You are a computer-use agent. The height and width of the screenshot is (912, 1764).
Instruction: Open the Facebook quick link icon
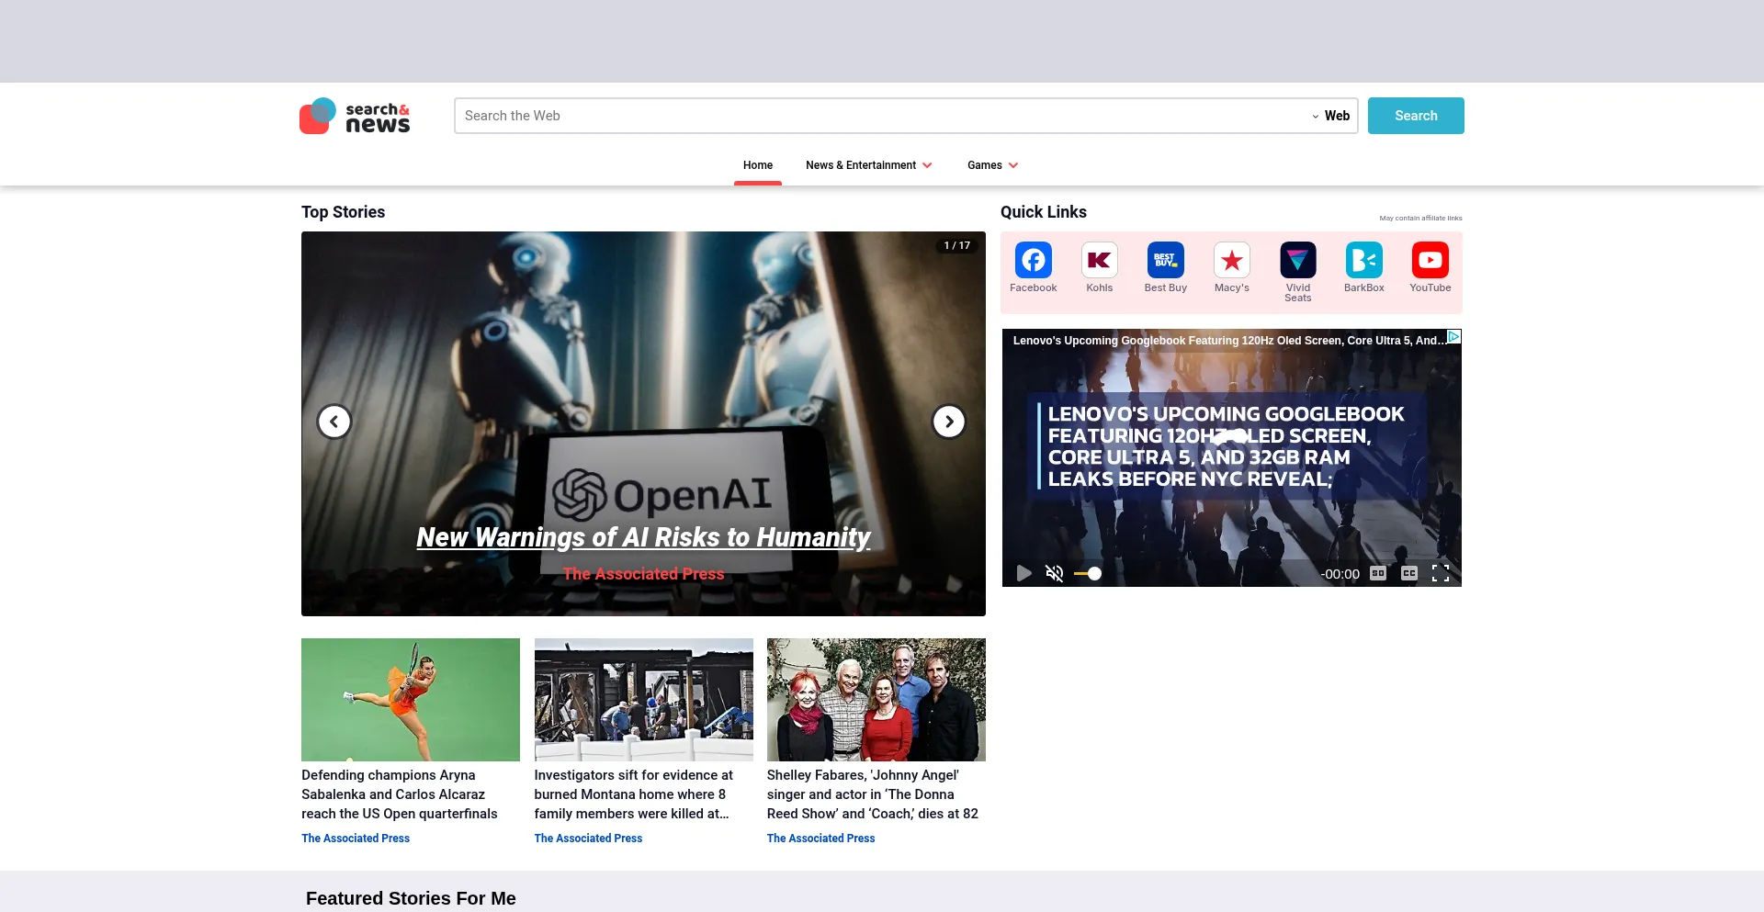tap(1033, 260)
